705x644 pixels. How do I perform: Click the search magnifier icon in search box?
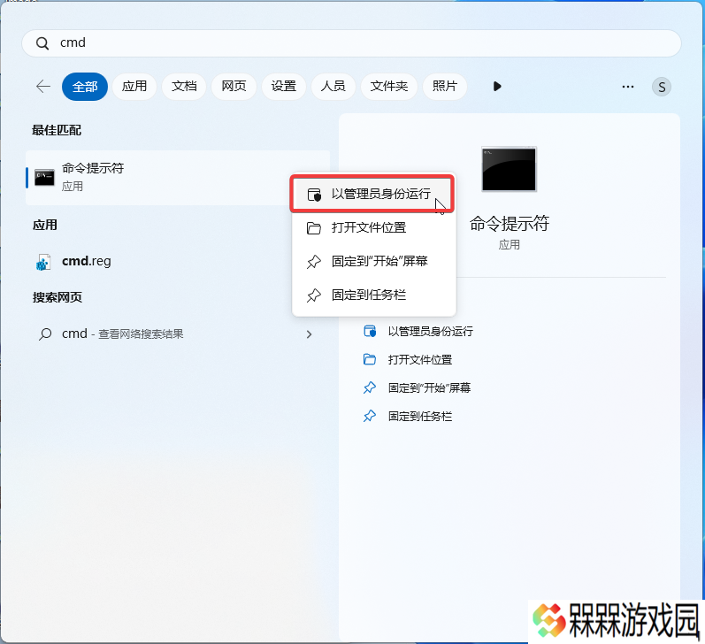[x=42, y=43]
